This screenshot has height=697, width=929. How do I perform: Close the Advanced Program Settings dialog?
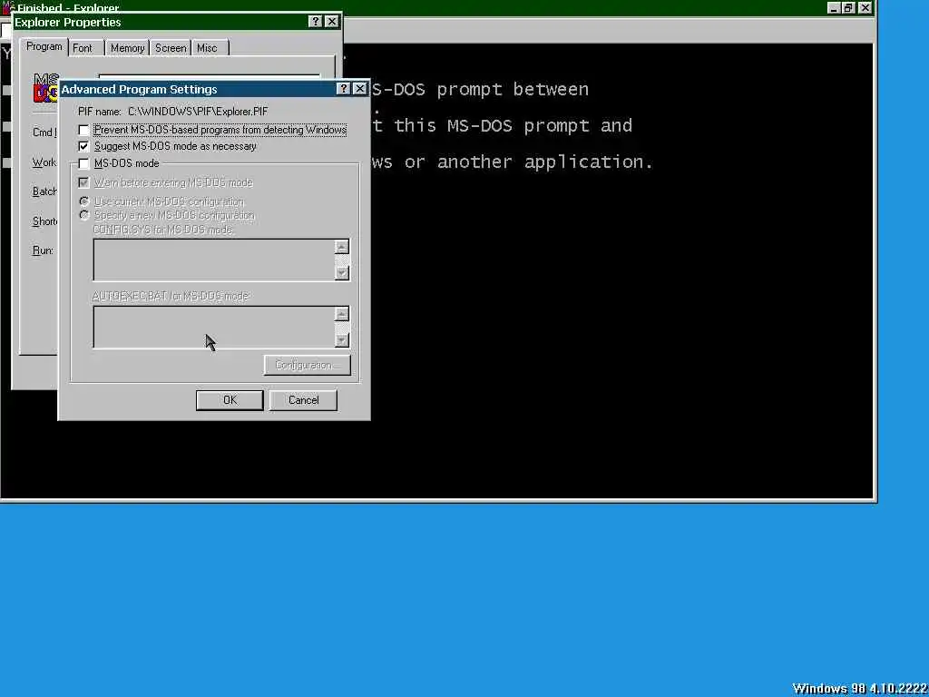pyautogui.click(x=359, y=89)
